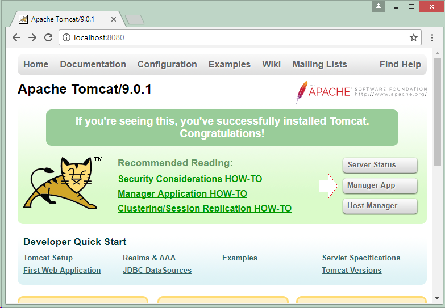This screenshot has height=308, width=445.
Task: Open Clustering/Session Replication HOW-TO link
Action: (205, 208)
